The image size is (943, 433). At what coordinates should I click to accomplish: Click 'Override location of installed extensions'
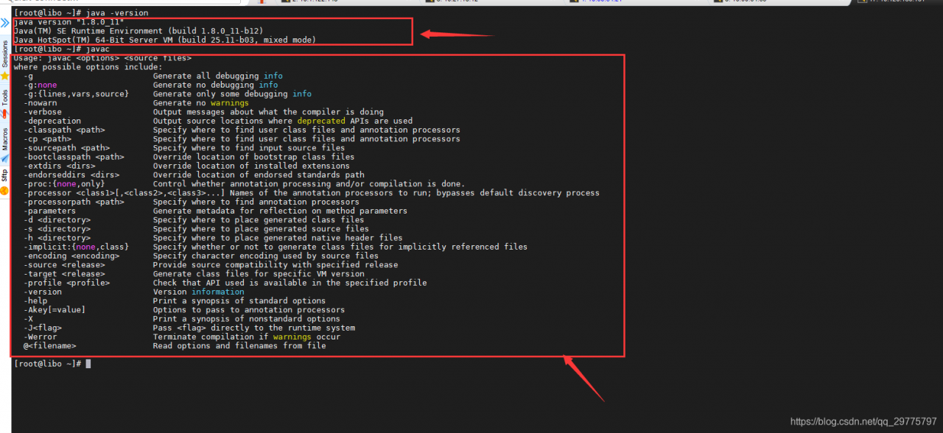coord(251,166)
